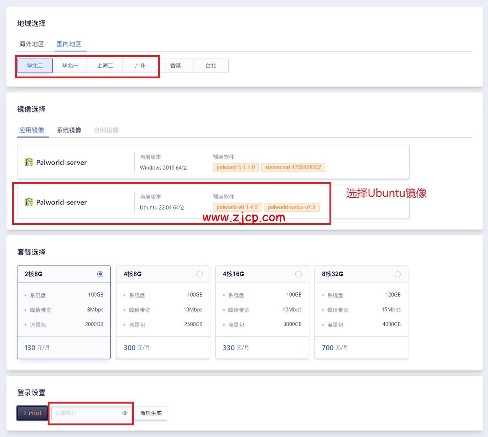The image size is (488, 437).
Task: Select the 国内地区 tab
Action: (69, 44)
